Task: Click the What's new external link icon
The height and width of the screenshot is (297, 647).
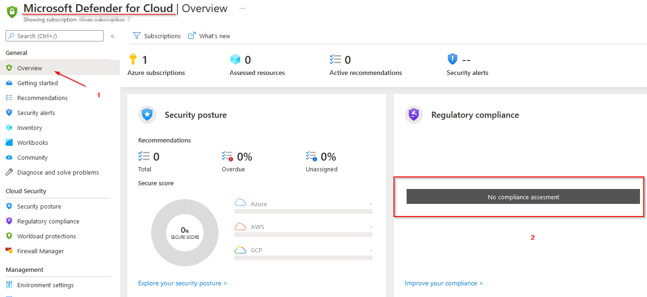Action: pos(192,36)
